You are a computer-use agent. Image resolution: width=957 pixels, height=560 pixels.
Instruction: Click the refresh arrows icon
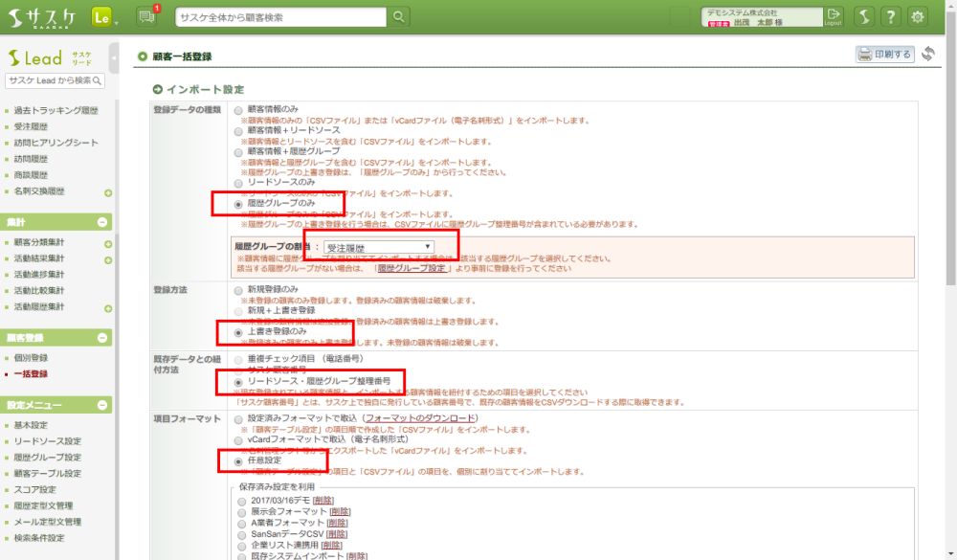[928, 54]
